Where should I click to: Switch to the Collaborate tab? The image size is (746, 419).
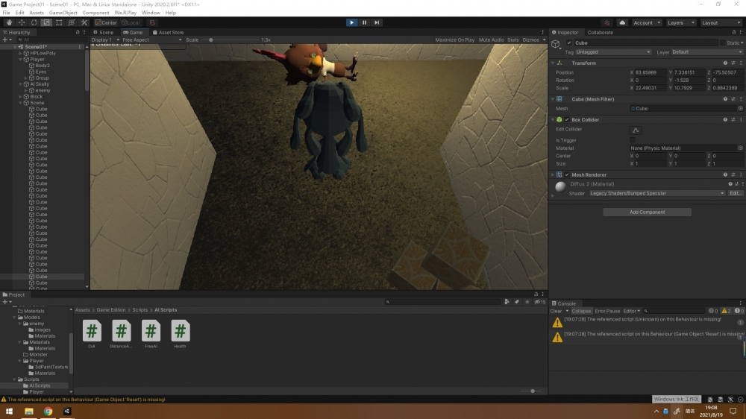600,32
